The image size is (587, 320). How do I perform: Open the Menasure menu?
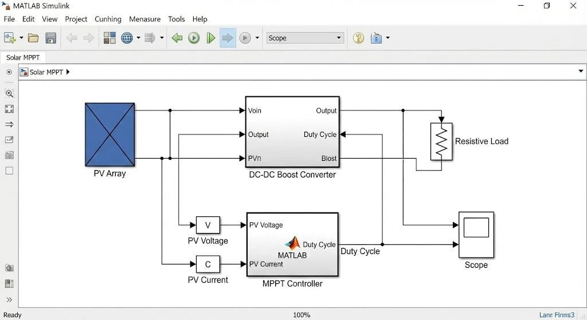click(144, 19)
